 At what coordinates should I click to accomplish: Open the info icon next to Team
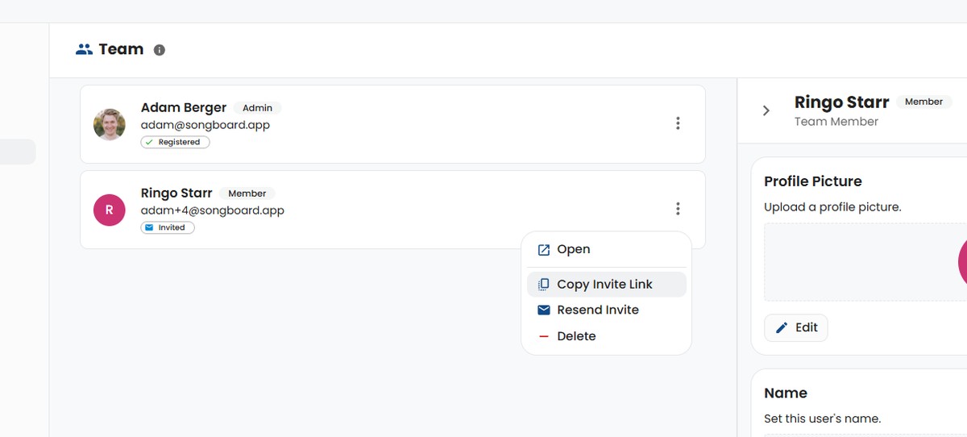point(160,50)
